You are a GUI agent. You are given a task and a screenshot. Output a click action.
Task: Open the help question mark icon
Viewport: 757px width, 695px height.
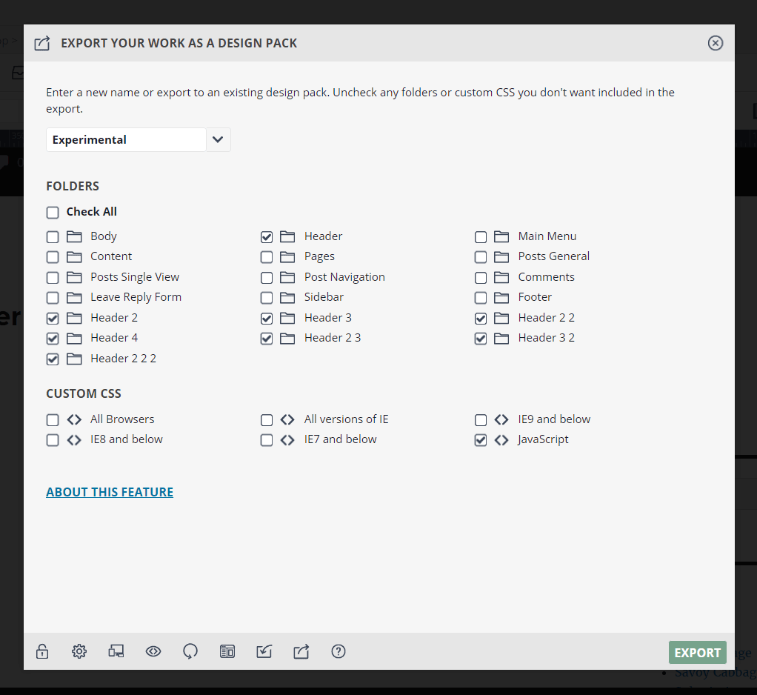click(x=339, y=651)
